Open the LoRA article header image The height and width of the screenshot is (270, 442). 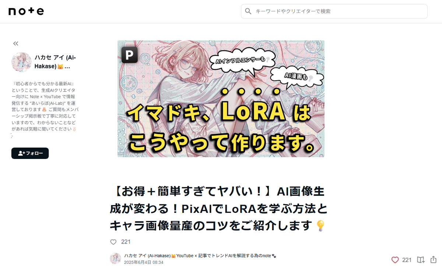[x=221, y=99]
